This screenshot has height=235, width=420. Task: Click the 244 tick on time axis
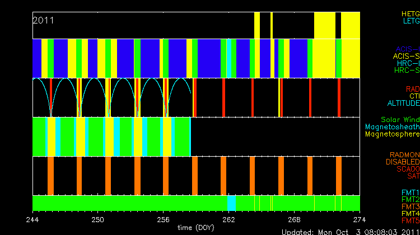[x=32, y=219]
